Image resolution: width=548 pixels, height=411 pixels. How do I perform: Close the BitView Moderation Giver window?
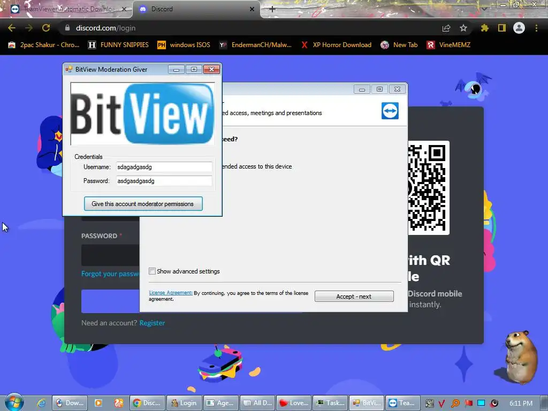tap(211, 69)
